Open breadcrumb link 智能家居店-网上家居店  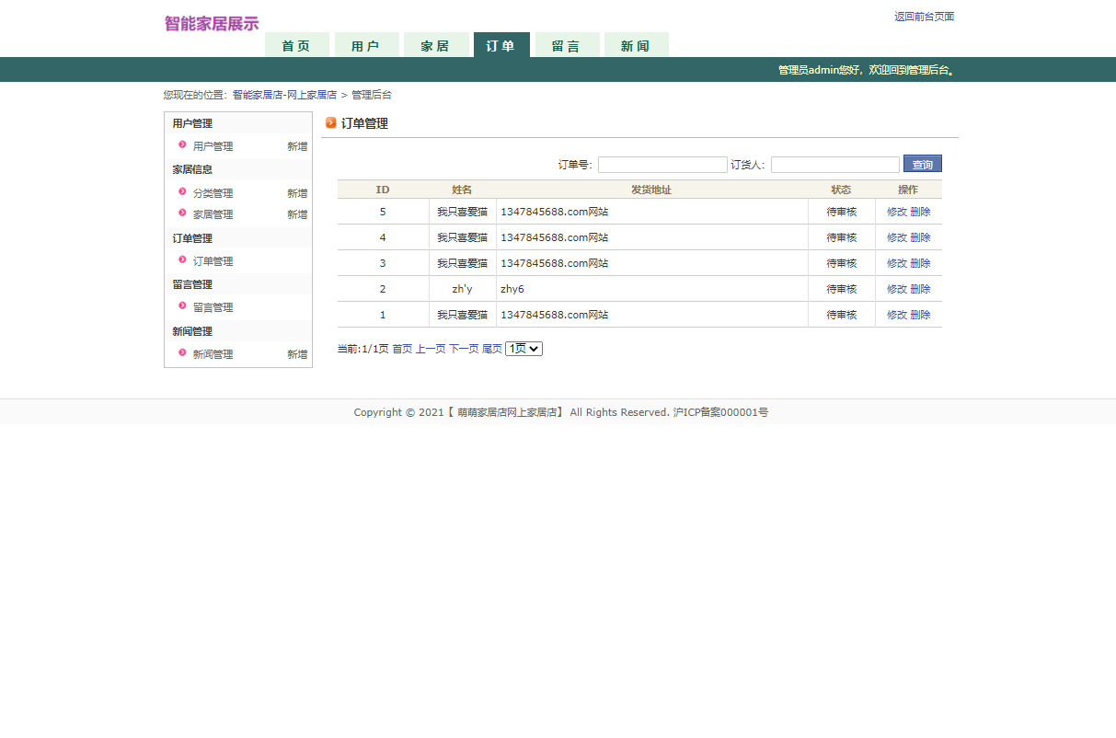tap(284, 94)
